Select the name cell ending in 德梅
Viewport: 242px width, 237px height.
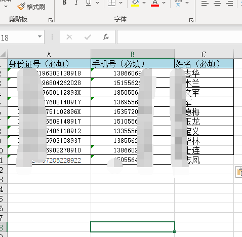[x=204, y=111]
